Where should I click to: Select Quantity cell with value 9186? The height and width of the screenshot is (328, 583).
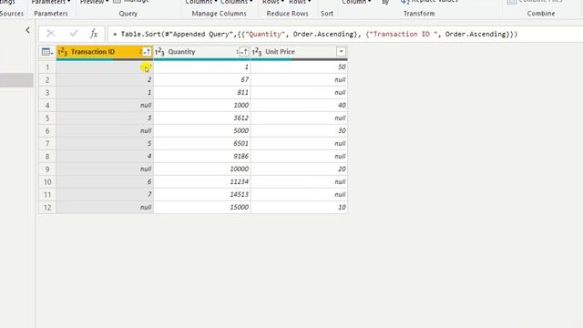pyautogui.click(x=202, y=156)
